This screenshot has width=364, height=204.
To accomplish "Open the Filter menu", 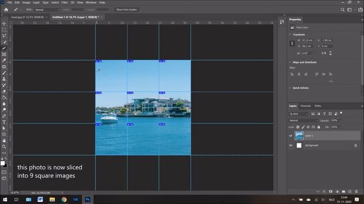I will pyautogui.click(x=65, y=2).
